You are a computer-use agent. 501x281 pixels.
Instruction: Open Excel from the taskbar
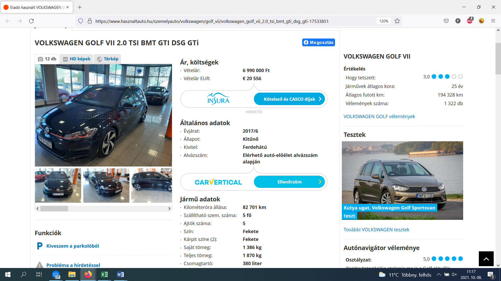pos(104,274)
